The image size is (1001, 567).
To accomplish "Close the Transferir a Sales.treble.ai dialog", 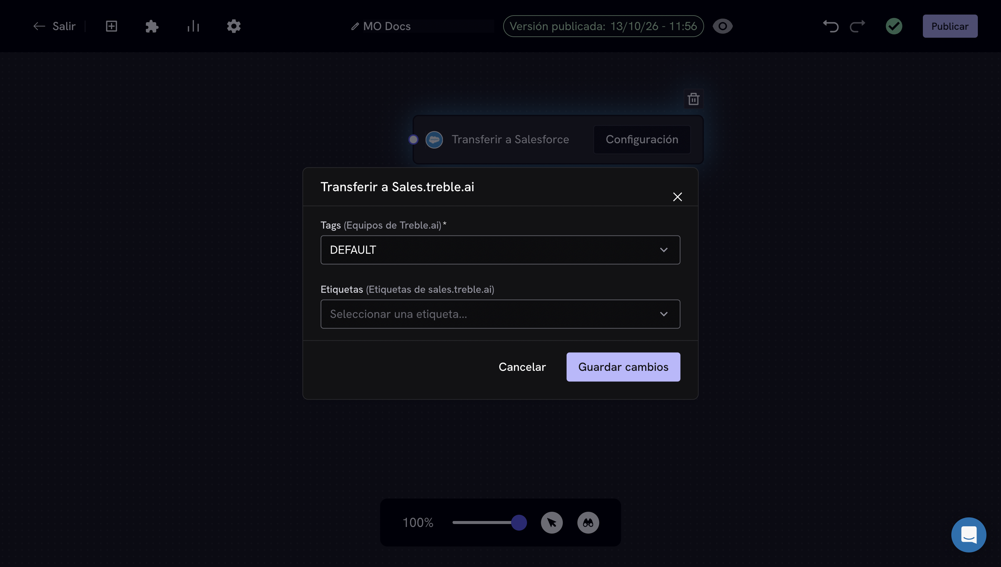I will 677,196.
